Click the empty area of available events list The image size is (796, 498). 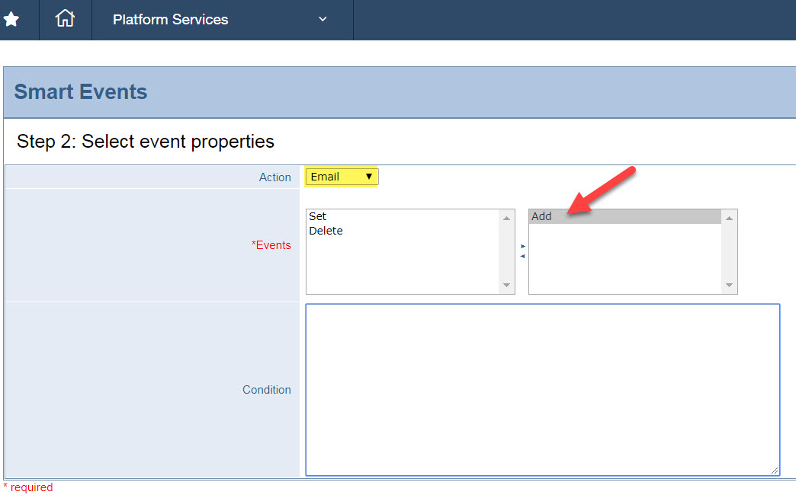402,267
